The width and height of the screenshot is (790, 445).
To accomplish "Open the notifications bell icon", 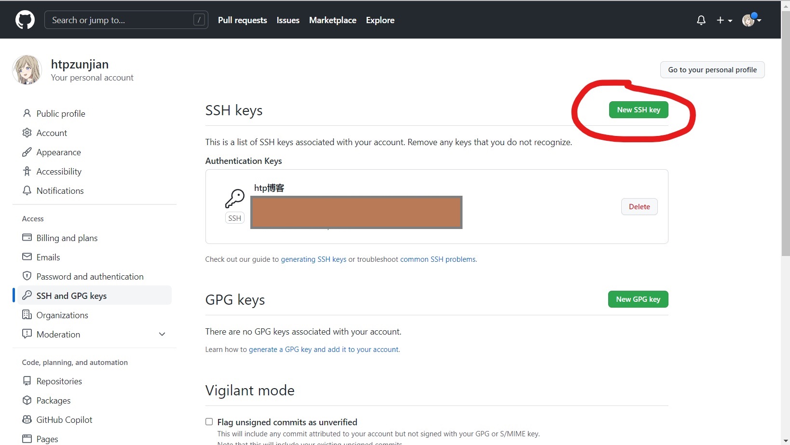I will [x=701, y=20].
